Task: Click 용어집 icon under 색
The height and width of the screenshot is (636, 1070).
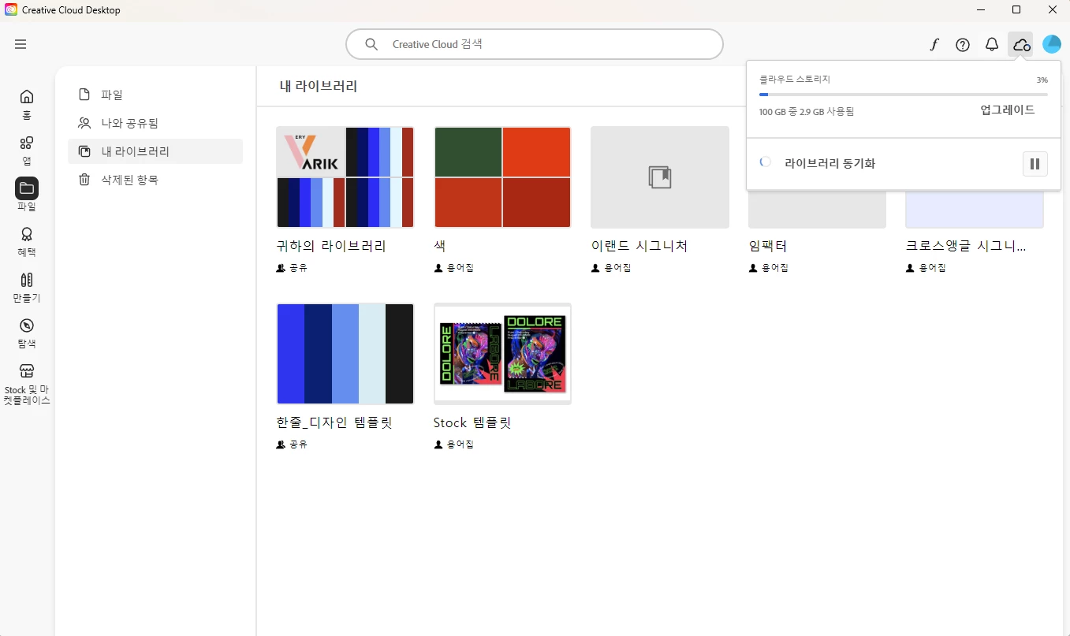Action: coord(438,268)
